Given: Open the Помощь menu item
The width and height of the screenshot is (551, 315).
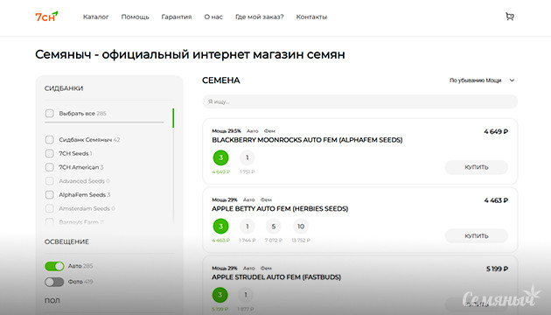Looking at the screenshot, I should point(135,17).
